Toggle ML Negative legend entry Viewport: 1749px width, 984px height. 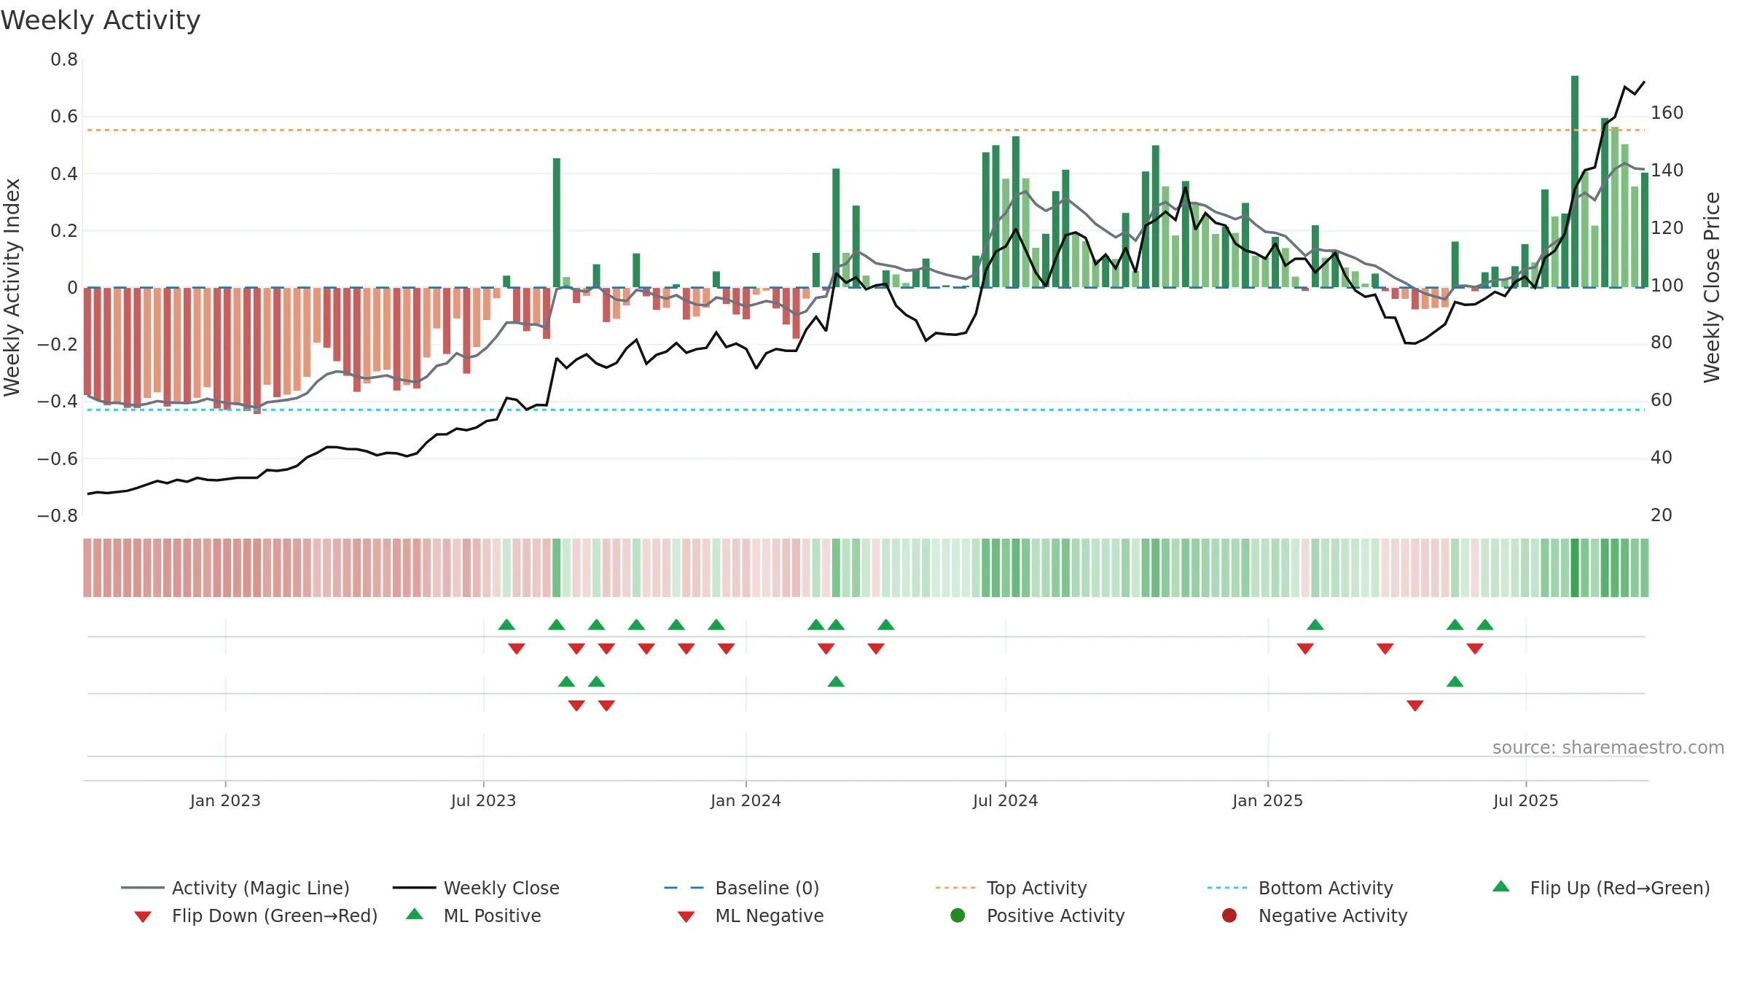[x=750, y=915]
